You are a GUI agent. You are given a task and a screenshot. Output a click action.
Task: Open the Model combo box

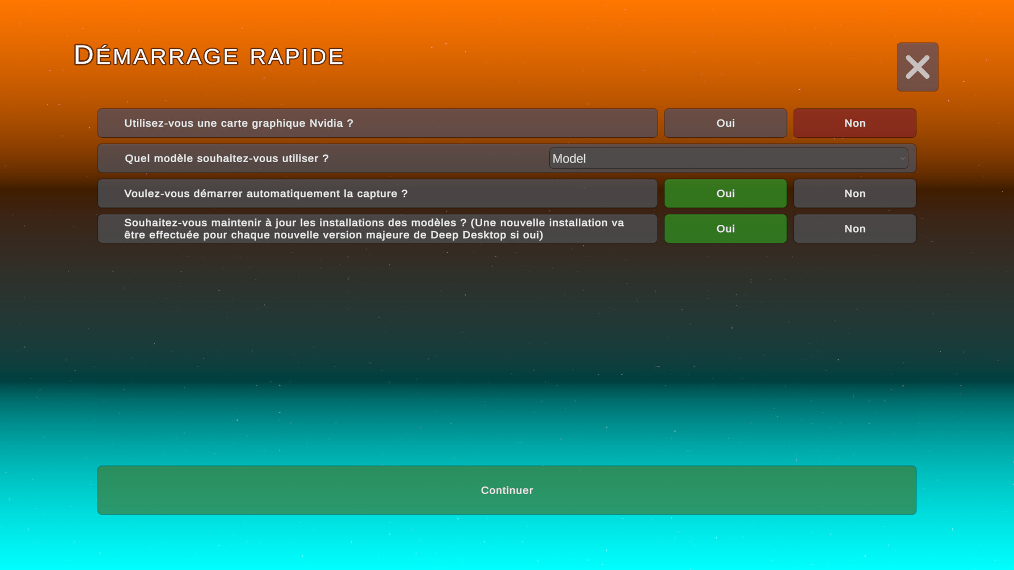(x=728, y=158)
